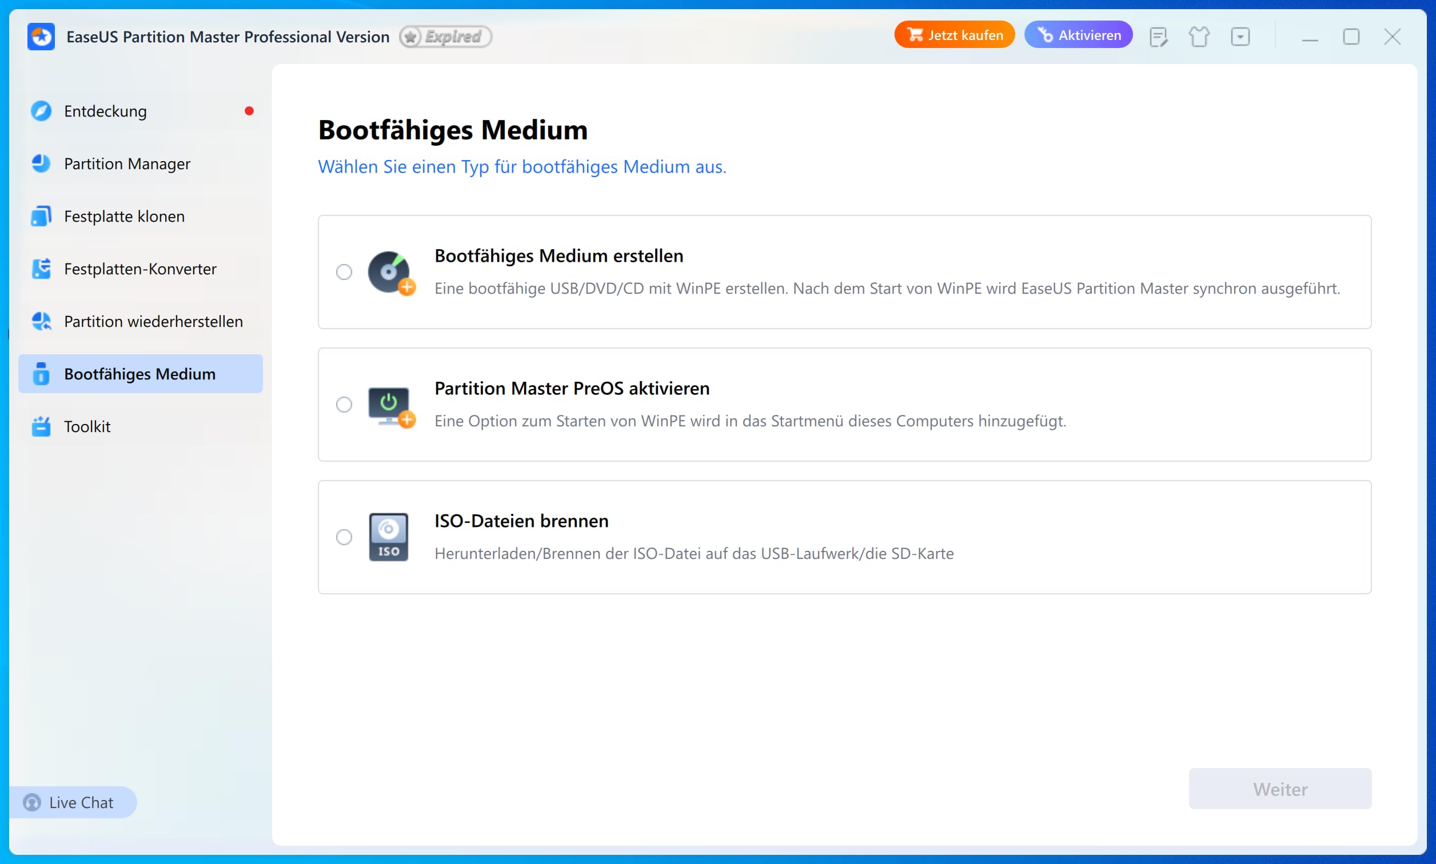Go to Festplatte klonen
Screen dimensions: 1436x864
(140, 216)
